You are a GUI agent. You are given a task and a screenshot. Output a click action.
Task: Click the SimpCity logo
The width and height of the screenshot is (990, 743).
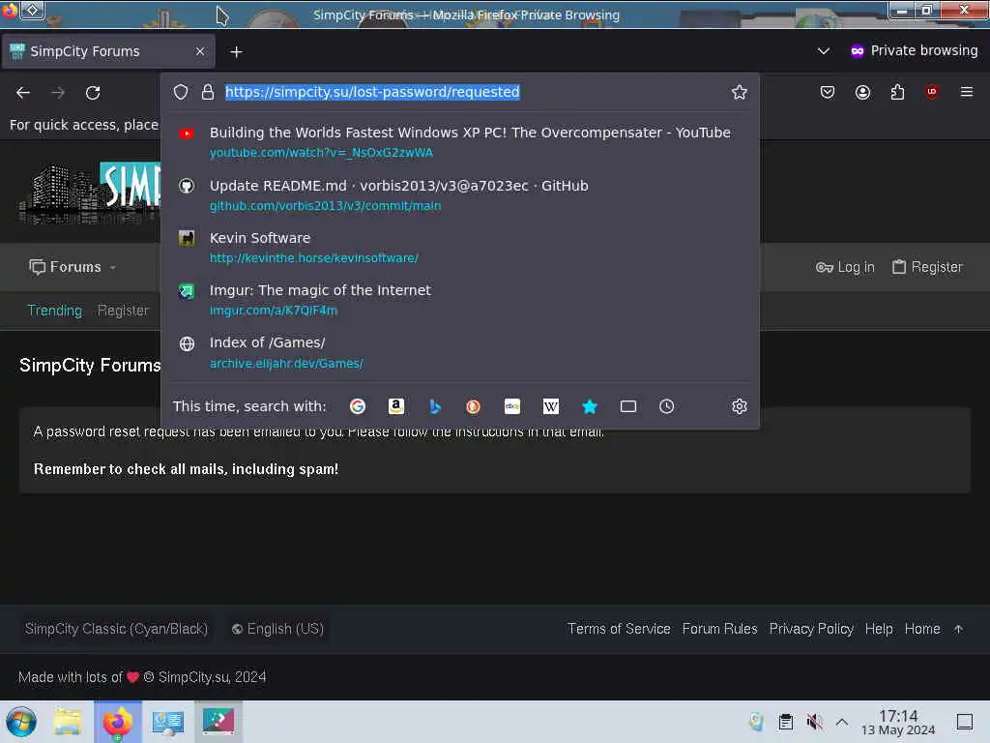[x=90, y=192]
